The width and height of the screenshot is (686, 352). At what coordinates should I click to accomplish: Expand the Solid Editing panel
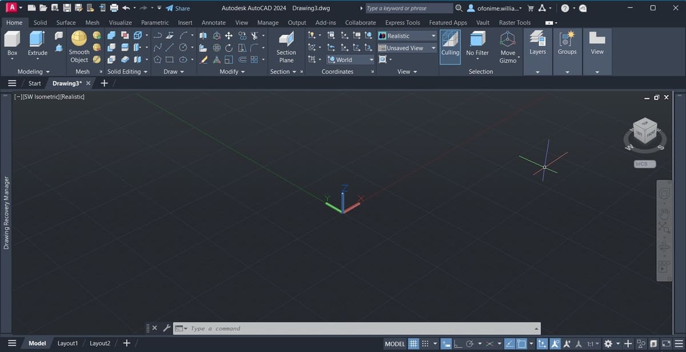click(127, 71)
